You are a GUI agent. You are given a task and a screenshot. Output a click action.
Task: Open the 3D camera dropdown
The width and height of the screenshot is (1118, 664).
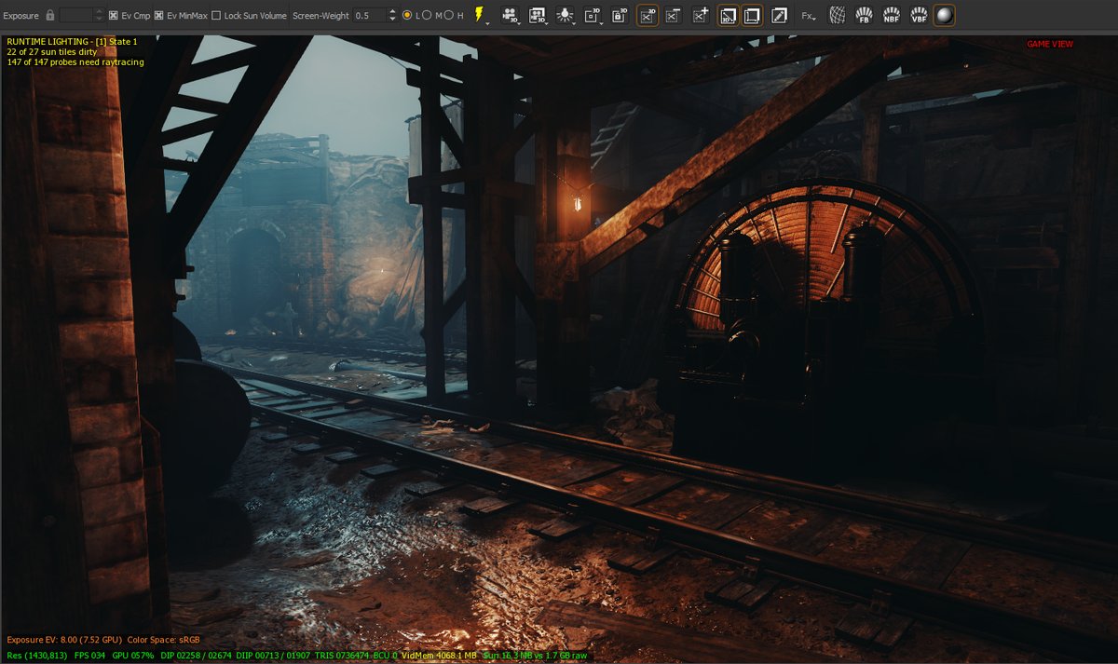point(511,16)
